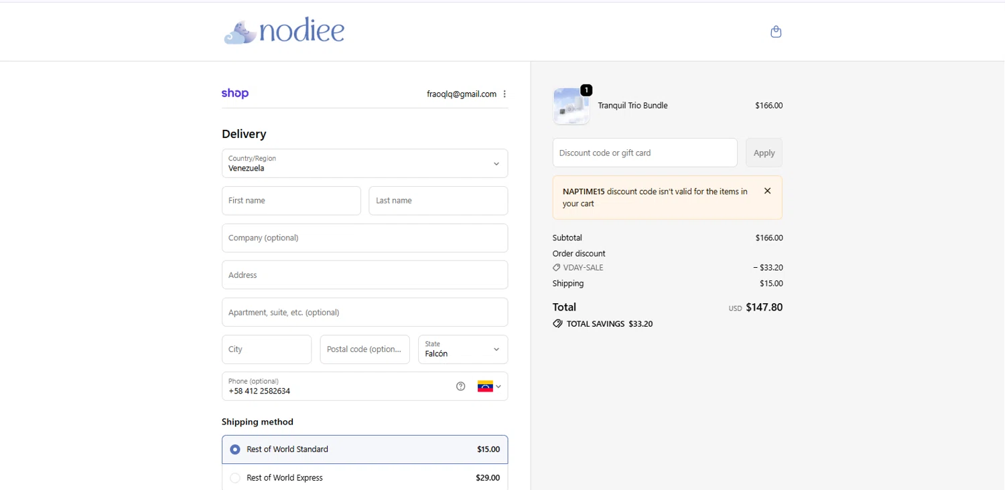Click the tag icon next to VDAY-SALE
This screenshot has height=490, width=1005.
click(x=557, y=268)
